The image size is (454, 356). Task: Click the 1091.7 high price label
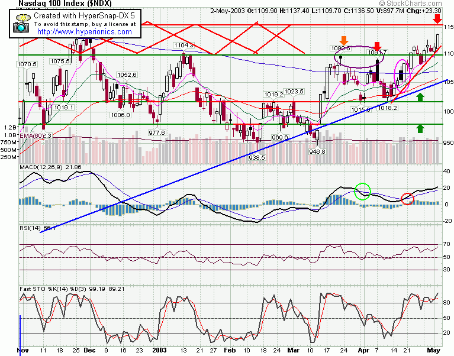(x=376, y=53)
